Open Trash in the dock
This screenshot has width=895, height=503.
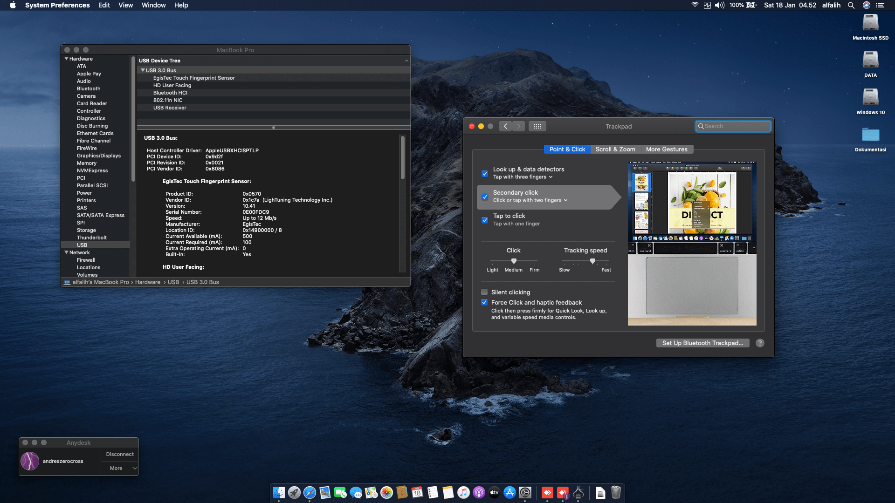click(x=616, y=493)
